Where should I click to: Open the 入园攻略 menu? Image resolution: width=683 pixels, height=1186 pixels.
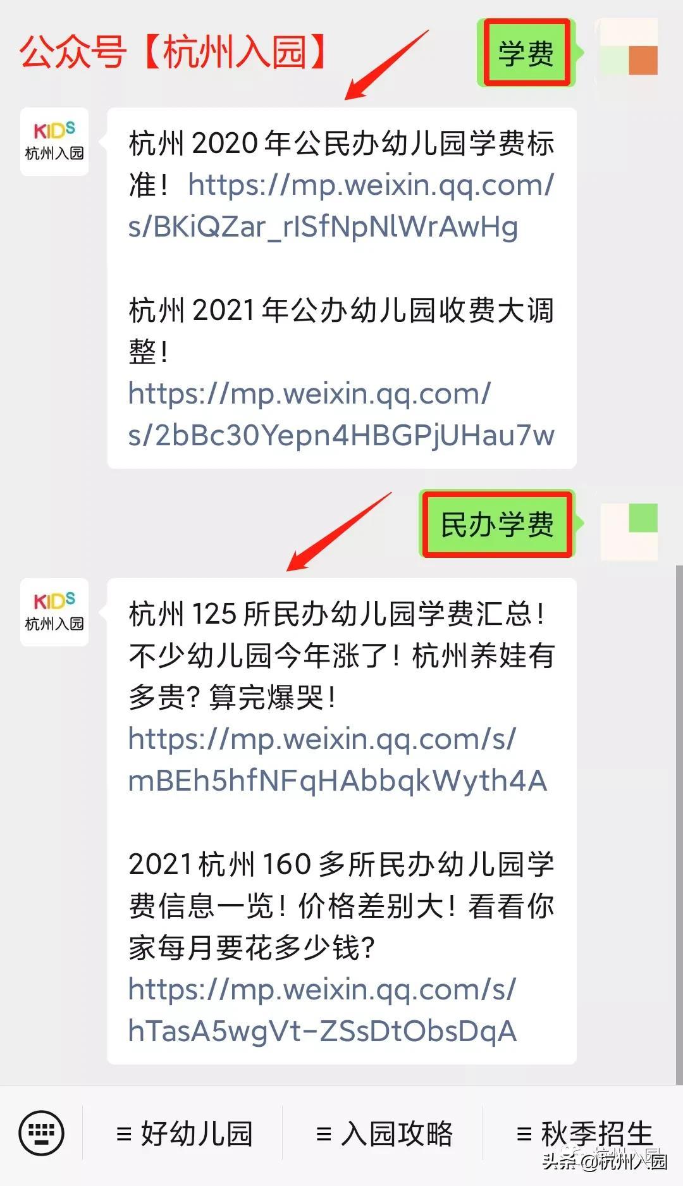pyautogui.click(x=385, y=1133)
